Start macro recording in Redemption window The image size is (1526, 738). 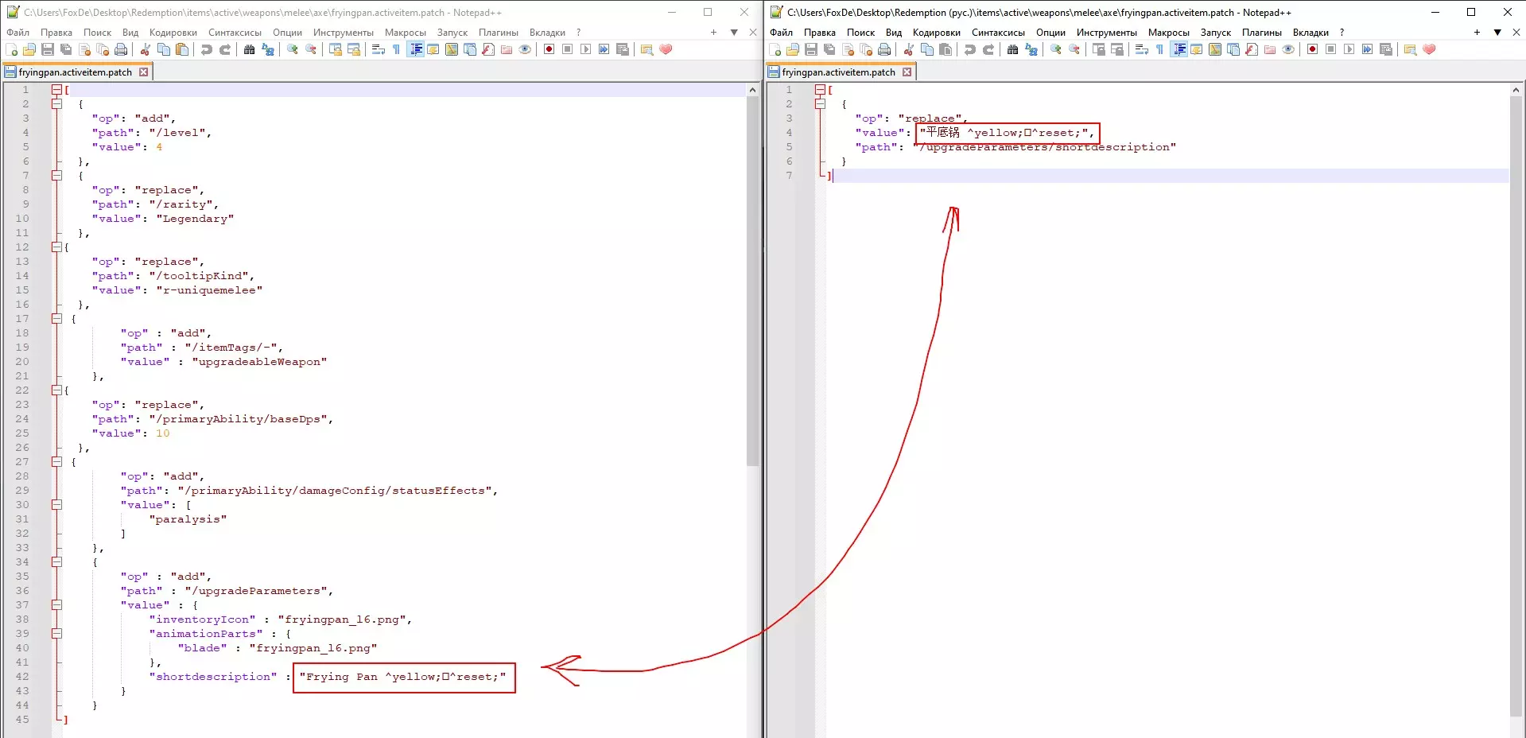click(x=549, y=49)
